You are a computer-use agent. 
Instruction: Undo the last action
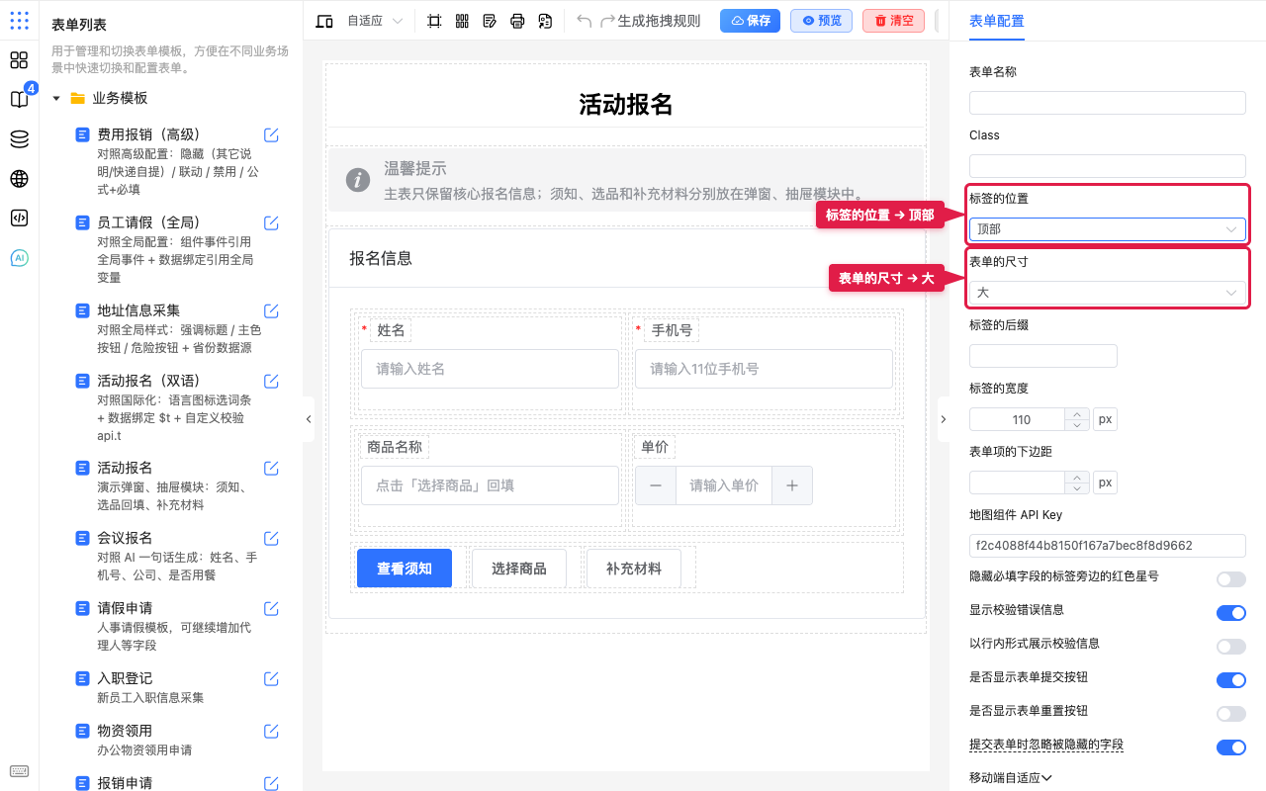pos(584,21)
